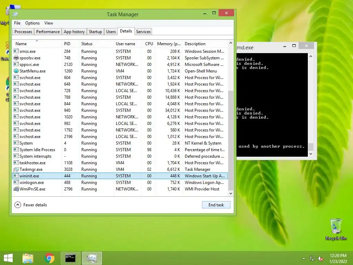Switch to the Startup tab

95,31
